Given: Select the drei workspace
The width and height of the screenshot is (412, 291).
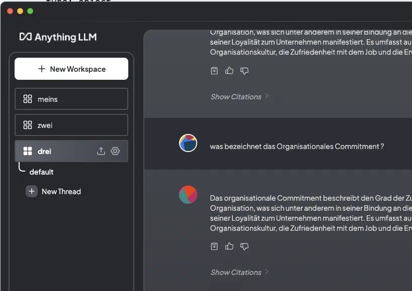Looking at the screenshot, I should point(71,151).
